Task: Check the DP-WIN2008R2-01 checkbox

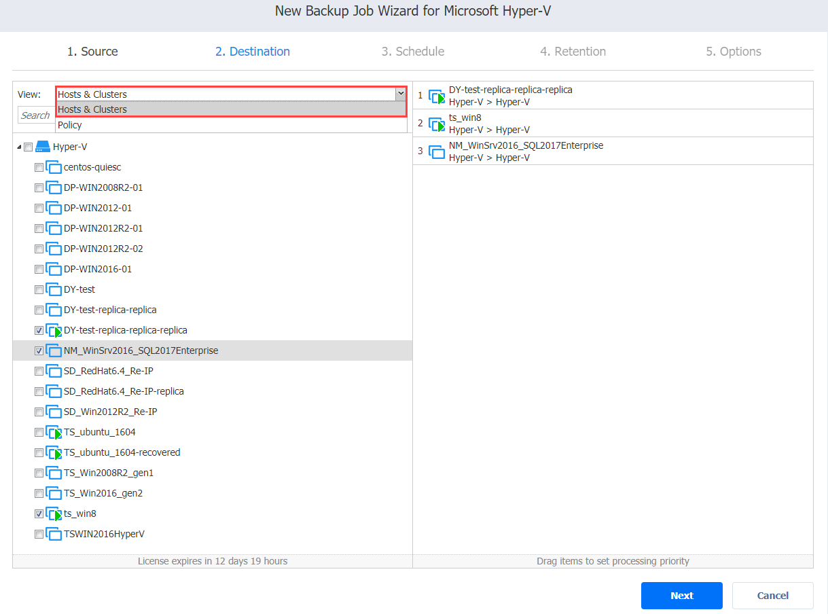Action: click(x=39, y=188)
